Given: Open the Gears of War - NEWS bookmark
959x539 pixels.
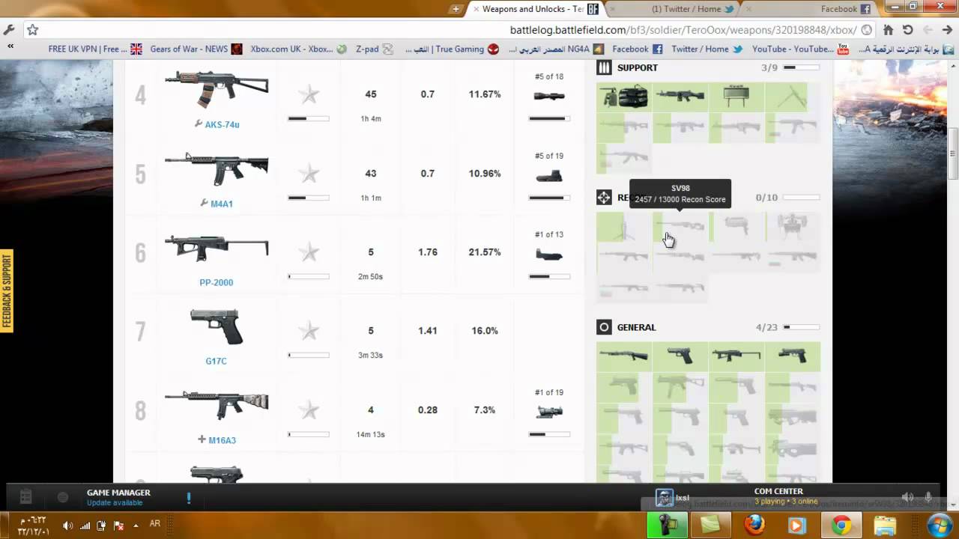Looking at the screenshot, I should coord(196,49).
